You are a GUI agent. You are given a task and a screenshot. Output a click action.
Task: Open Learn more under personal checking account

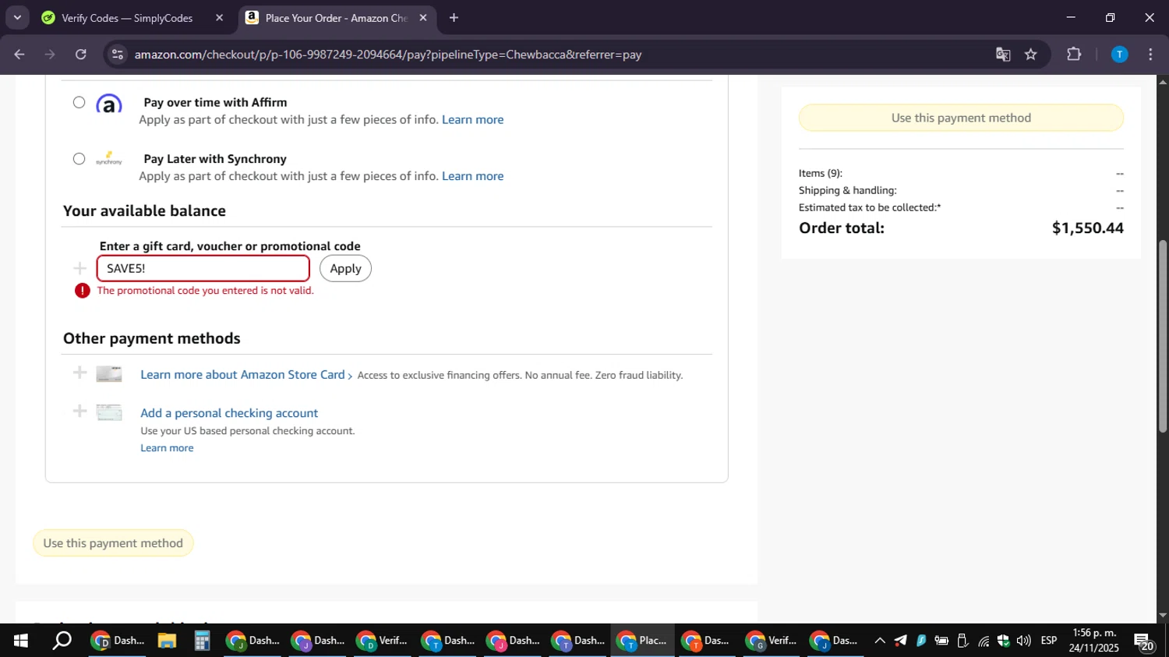coord(167,448)
